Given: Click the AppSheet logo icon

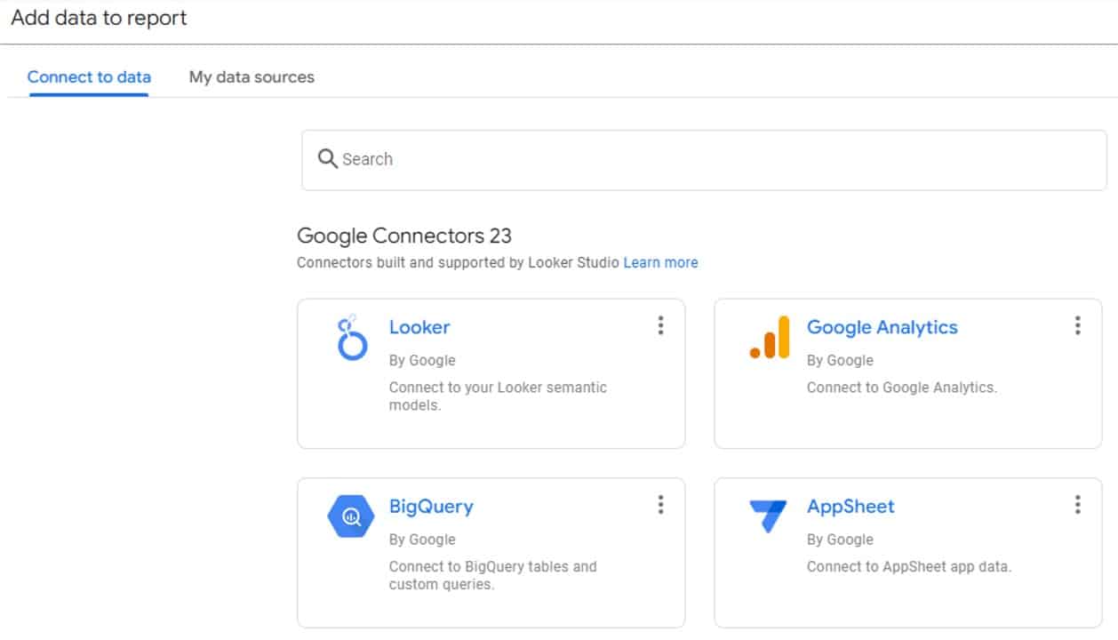Looking at the screenshot, I should (x=768, y=516).
